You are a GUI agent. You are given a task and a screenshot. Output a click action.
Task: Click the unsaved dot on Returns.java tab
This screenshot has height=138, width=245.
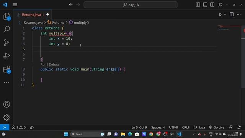point(47,15)
